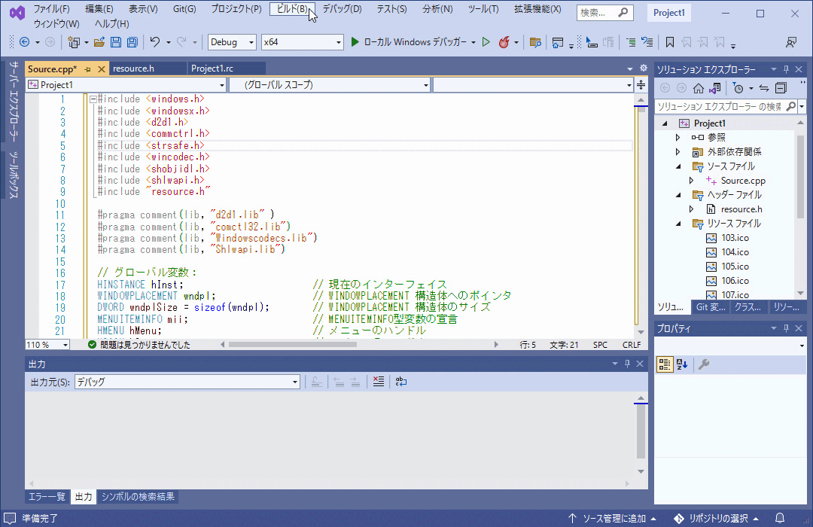Toggle word wrap in the output window
Image resolution: width=813 pixels, height=527 pixels.
click(400, 382)
